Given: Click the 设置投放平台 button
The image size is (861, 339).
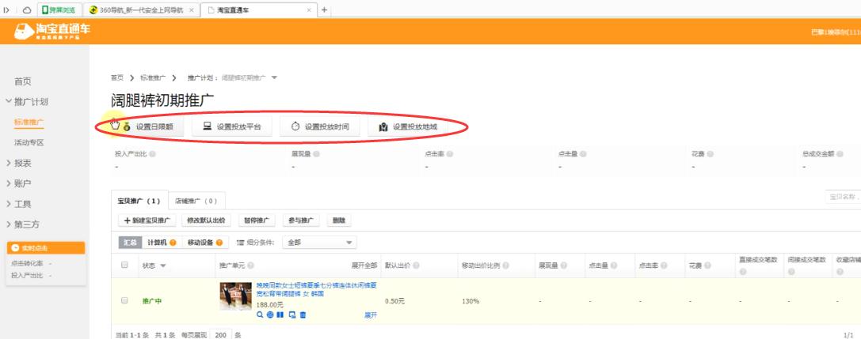Looking at the screenshot, I should (x=233, y=126).
